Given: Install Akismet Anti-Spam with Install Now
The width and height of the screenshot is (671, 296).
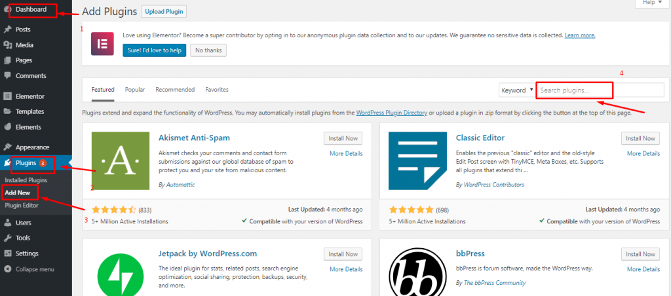Looking at the screenshot, I should 343,139.
